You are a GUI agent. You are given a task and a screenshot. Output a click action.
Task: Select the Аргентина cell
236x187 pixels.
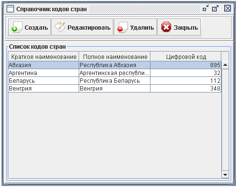click(43, 73)
